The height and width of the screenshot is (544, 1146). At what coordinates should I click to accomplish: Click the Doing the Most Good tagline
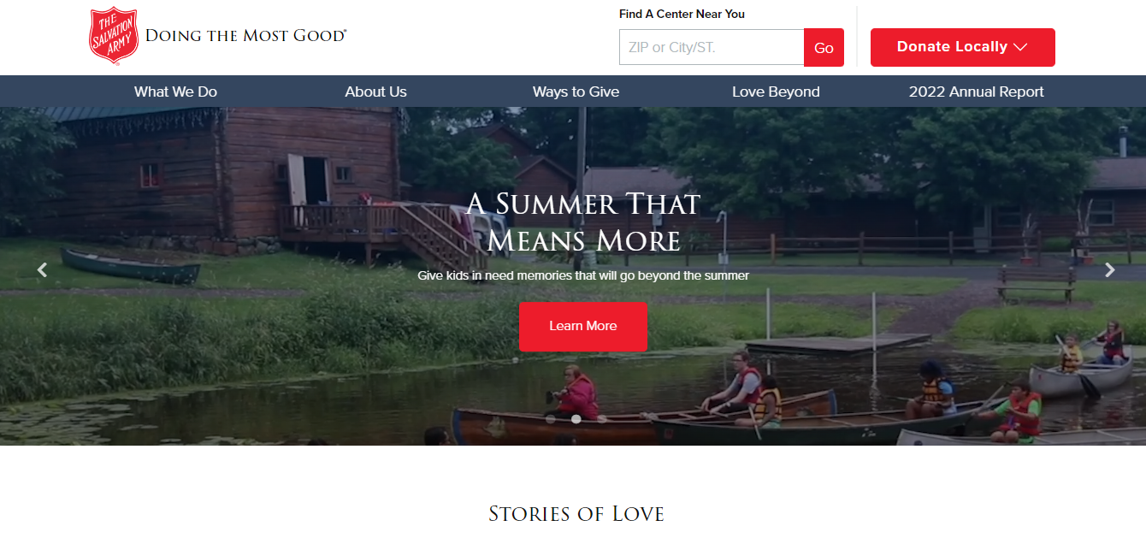click(246, 36)
